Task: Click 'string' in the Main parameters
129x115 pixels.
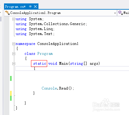Action: (x=77, y=64)
